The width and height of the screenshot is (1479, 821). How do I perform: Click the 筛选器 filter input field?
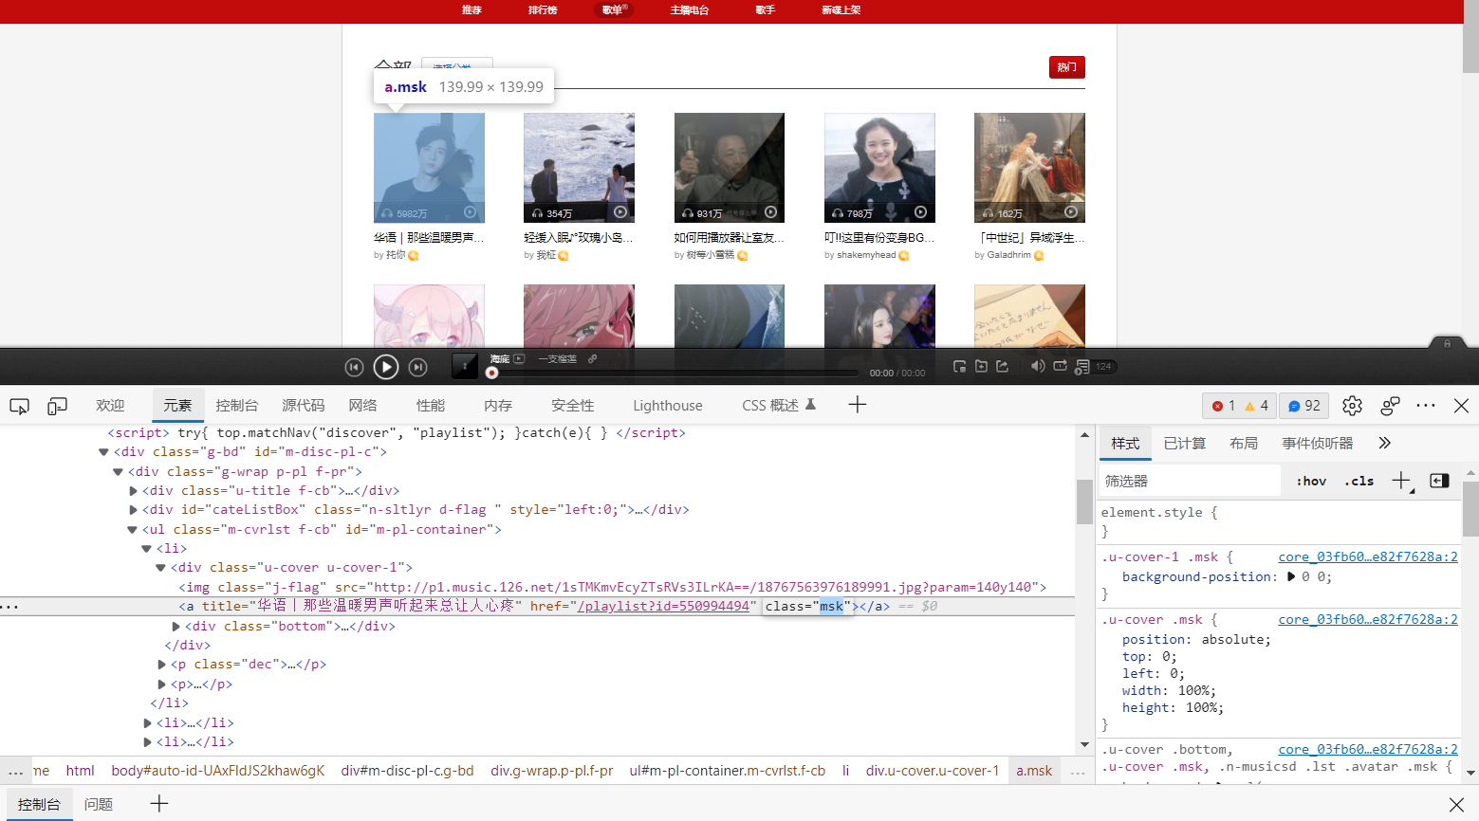tap(1191, 481)
